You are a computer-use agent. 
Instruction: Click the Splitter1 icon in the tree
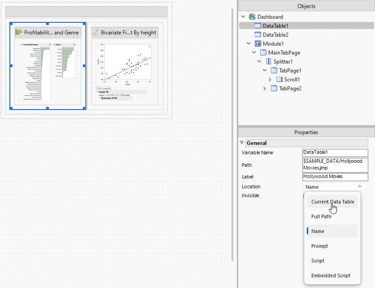click(x=268, y=62)
